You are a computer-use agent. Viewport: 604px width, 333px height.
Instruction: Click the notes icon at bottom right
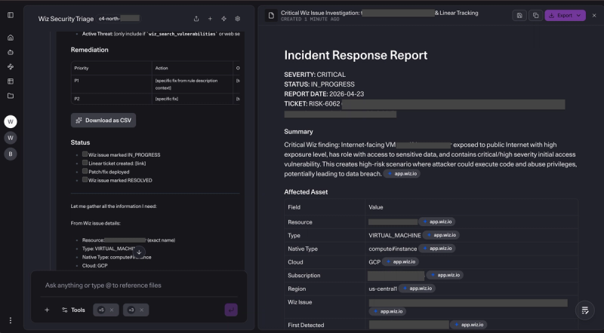pos(584,310)
